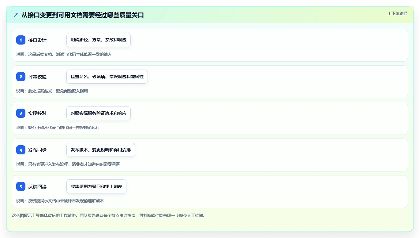Select step number 5 badge
Image resolution: width=420 pixels, height=238 pixels.
(21, 186)
